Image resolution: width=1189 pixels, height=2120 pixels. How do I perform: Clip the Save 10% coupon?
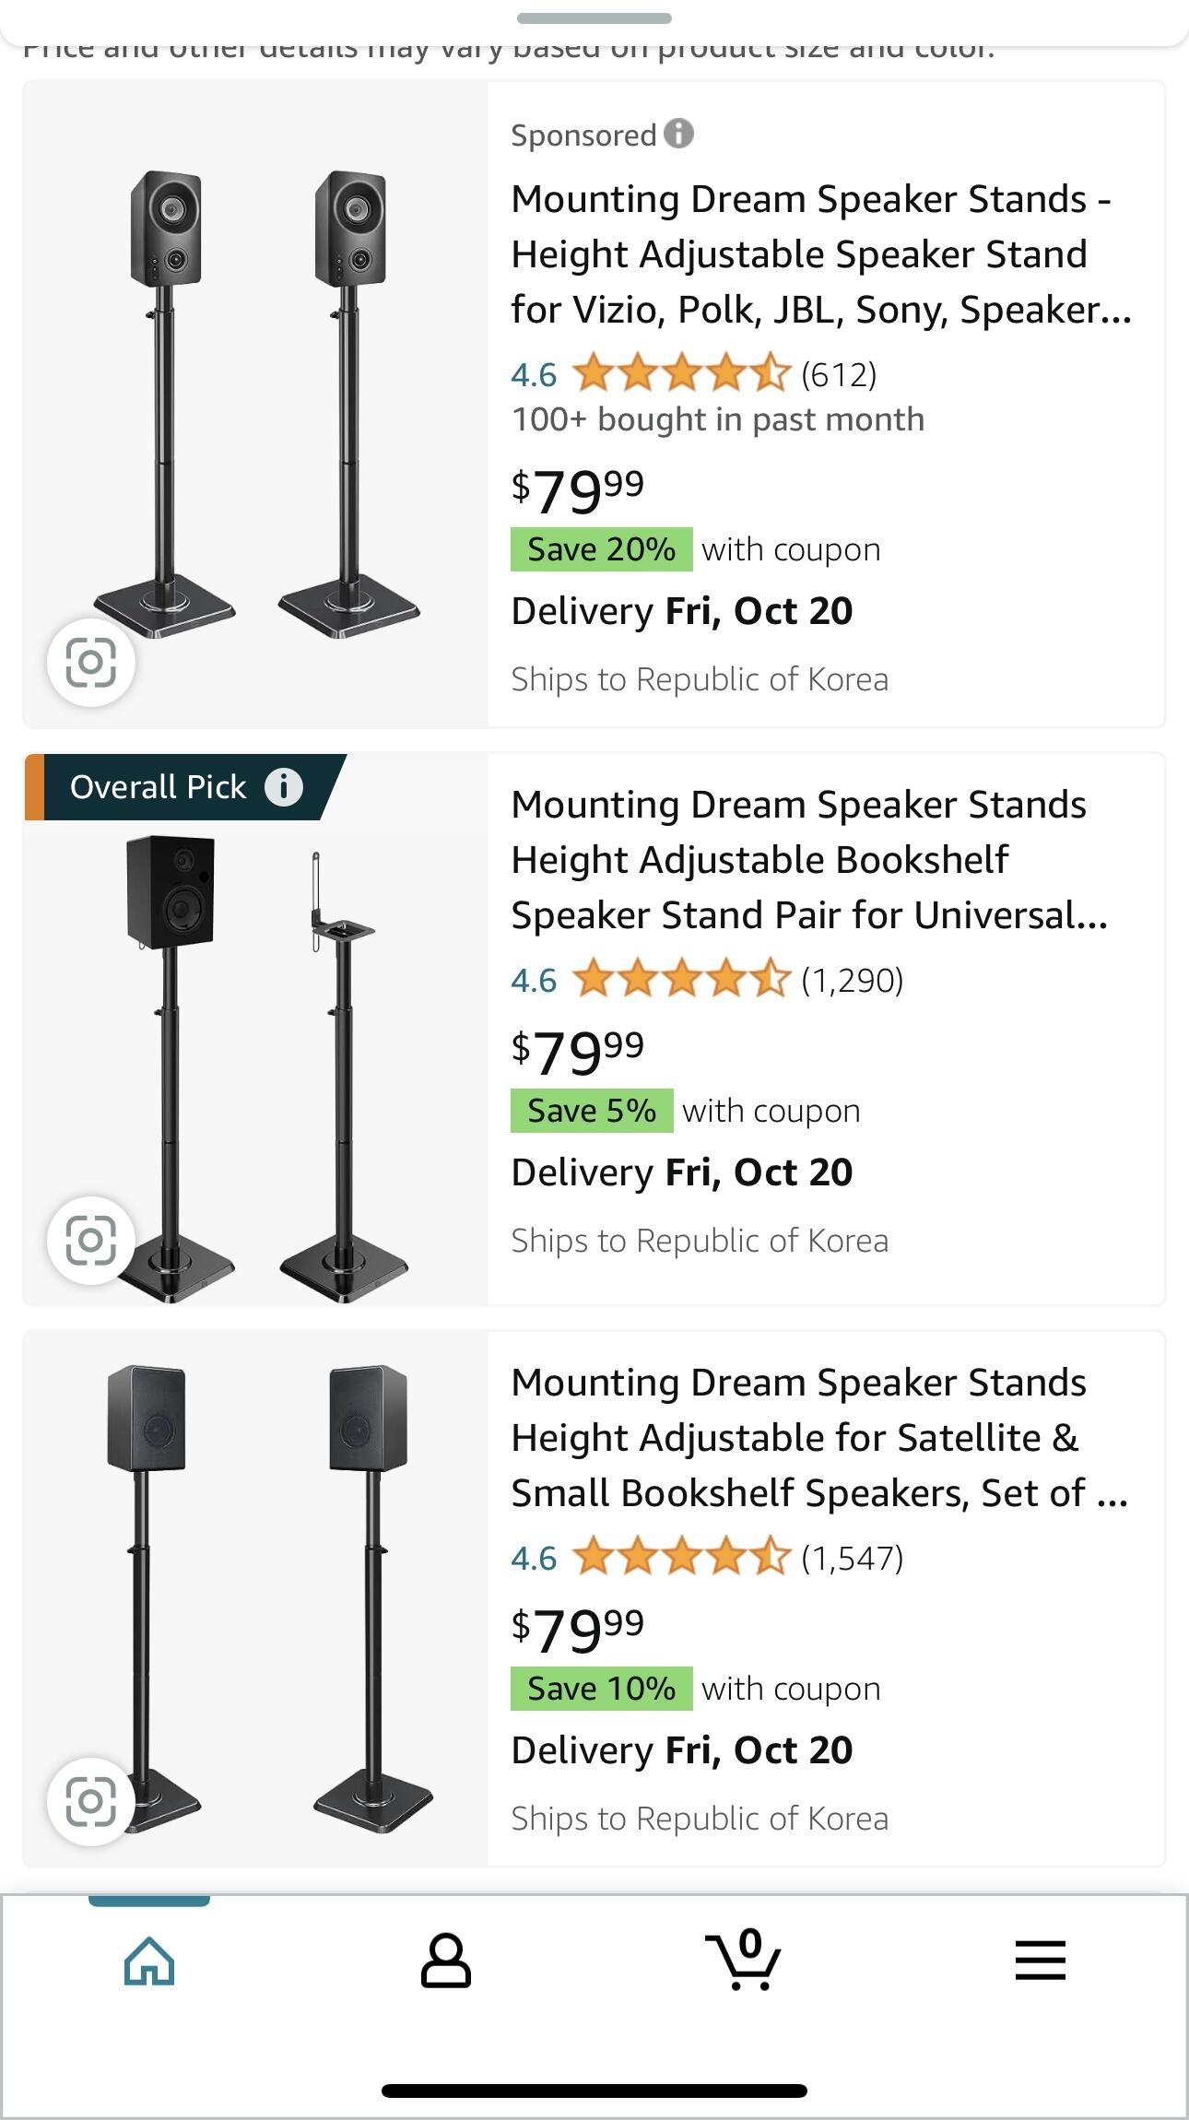pyautogui.click(x=601, y=1689)
